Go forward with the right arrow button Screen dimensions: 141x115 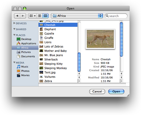23,16
